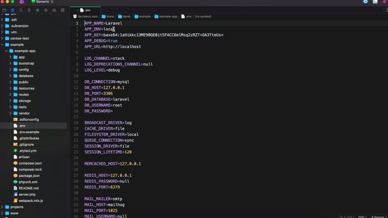388x218 pixels.
Task: Click the eye preview icon in toolbar
Action: click(x=365, y=2)
